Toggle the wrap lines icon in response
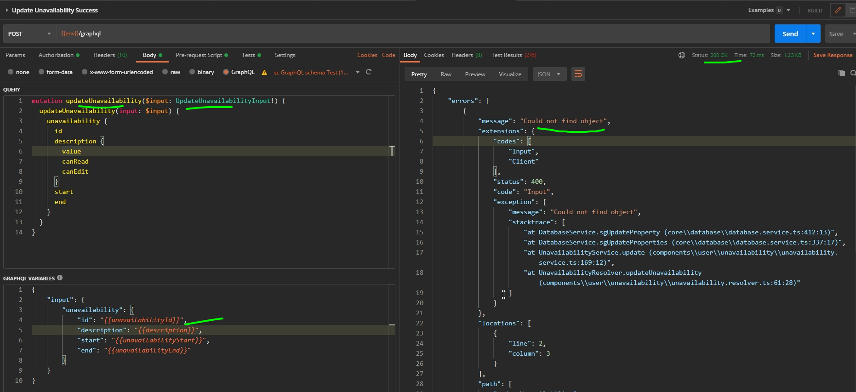Screen dimensions: 856x392 click(578, 74)
